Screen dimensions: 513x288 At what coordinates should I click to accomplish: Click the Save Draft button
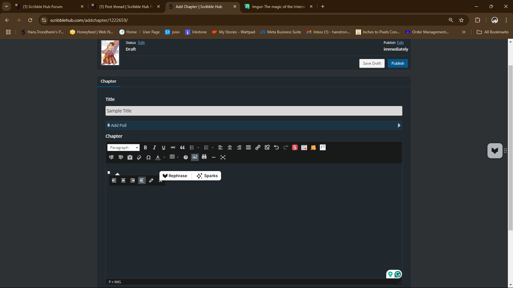point(372,63)
